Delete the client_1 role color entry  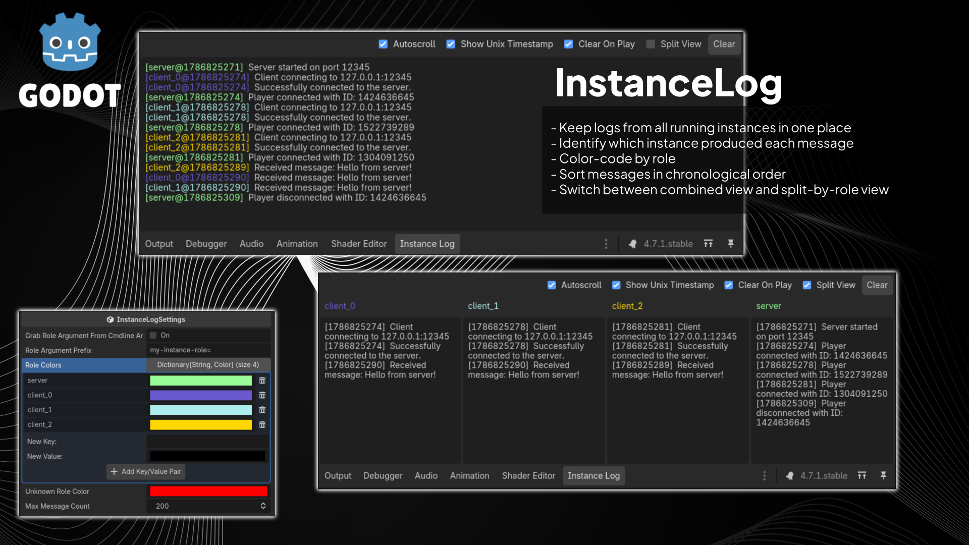[x=262, y=410]
